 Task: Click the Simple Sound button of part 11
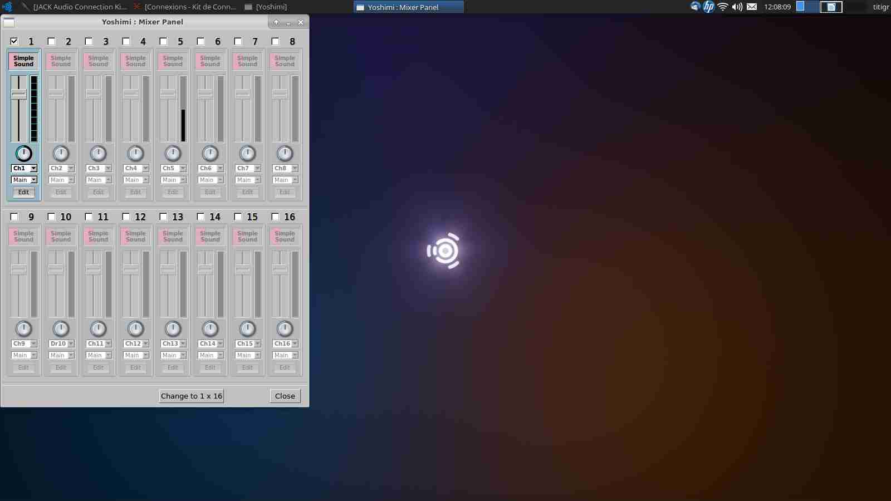point(98,236)
